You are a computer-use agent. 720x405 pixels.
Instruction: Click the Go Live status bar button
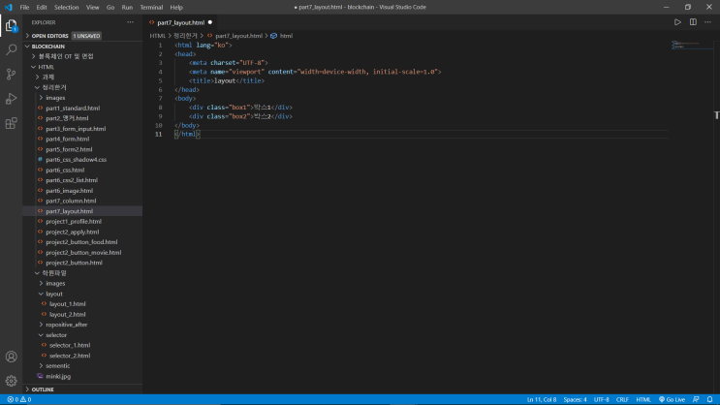click(x=672, y=399)
